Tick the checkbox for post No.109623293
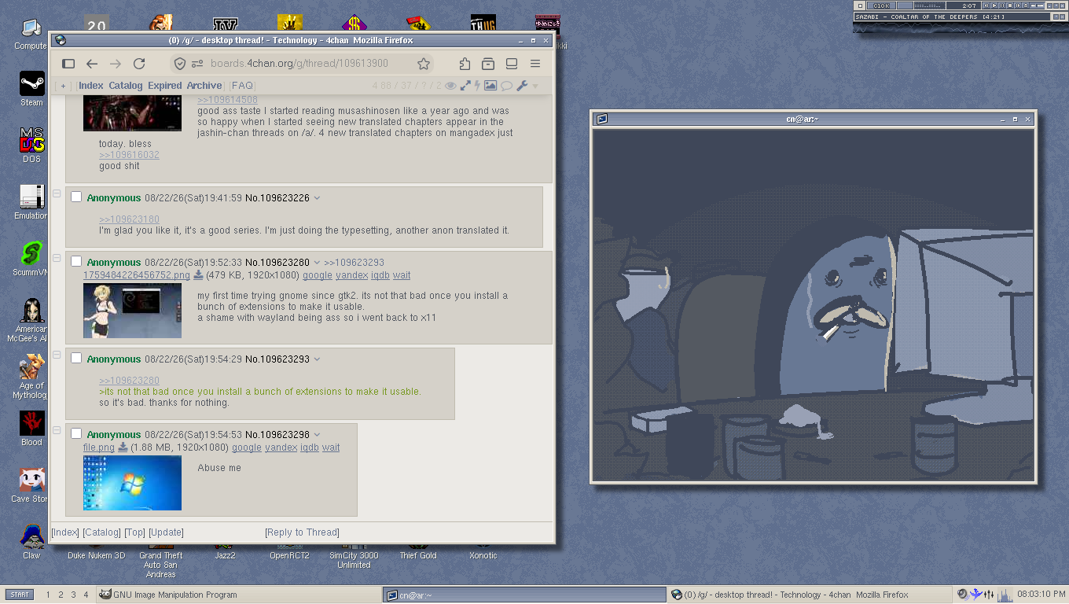This screenshot has height=604, width=1069. 76,359
